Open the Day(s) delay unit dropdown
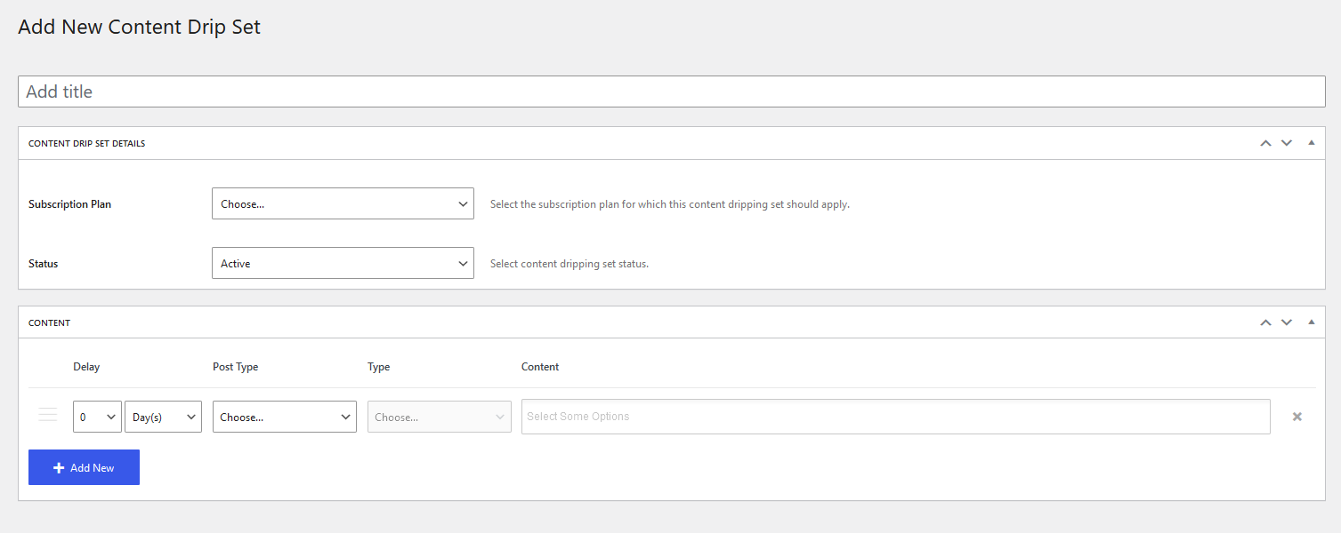 [164, 417]
